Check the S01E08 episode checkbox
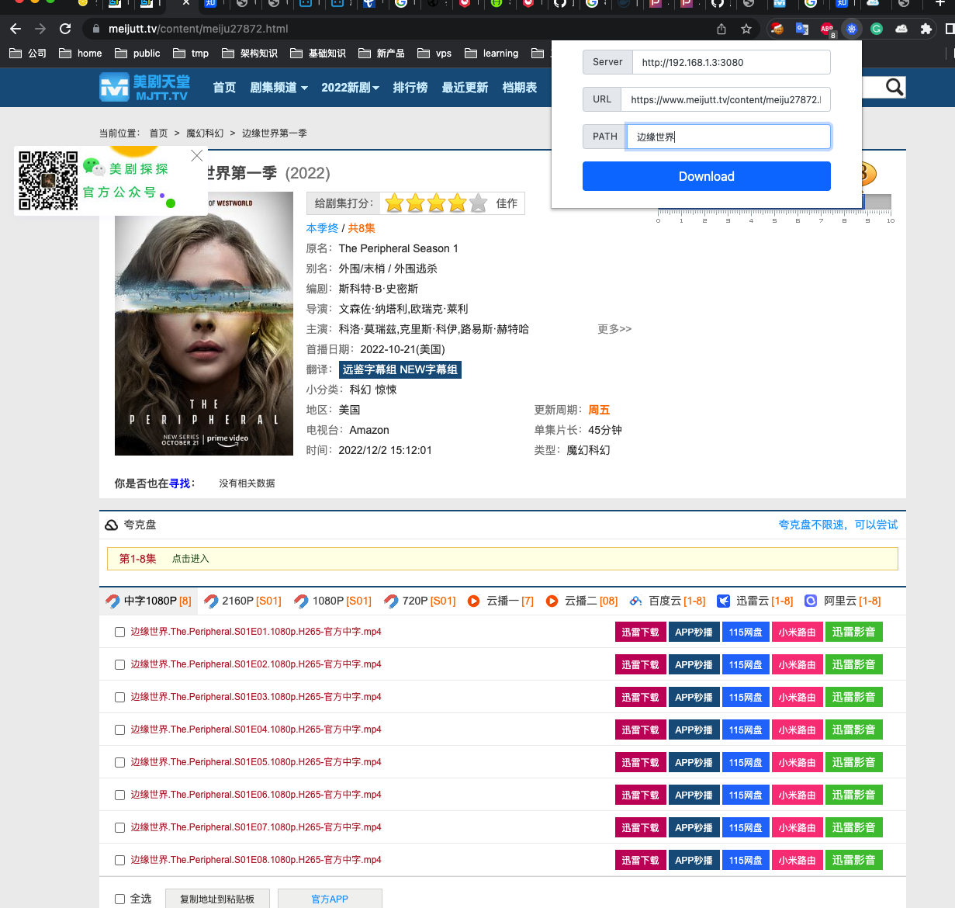The width and height of the screenshot is (955, 908). tap(119, 861)
